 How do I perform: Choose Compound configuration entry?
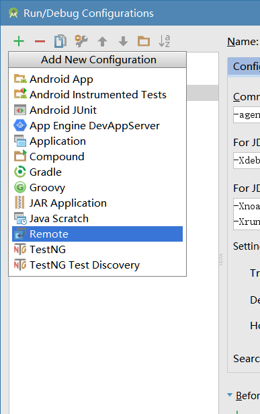[97, 157]
